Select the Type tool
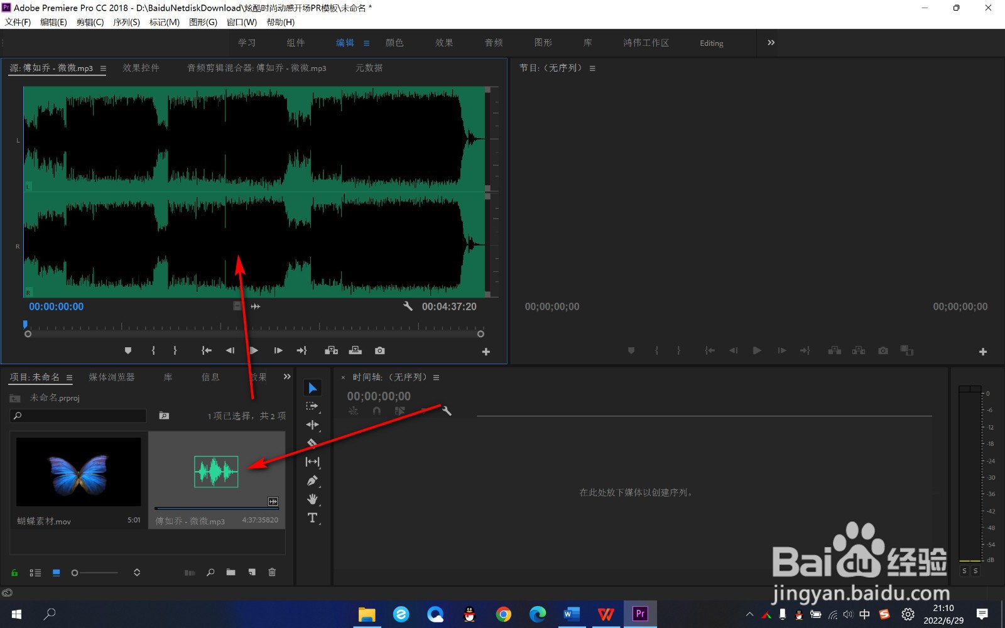The width and height of the screenshot is (1005, 628). pos(312,517)
